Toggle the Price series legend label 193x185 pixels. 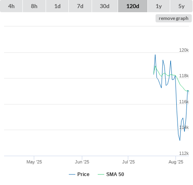tap(83, 174)
